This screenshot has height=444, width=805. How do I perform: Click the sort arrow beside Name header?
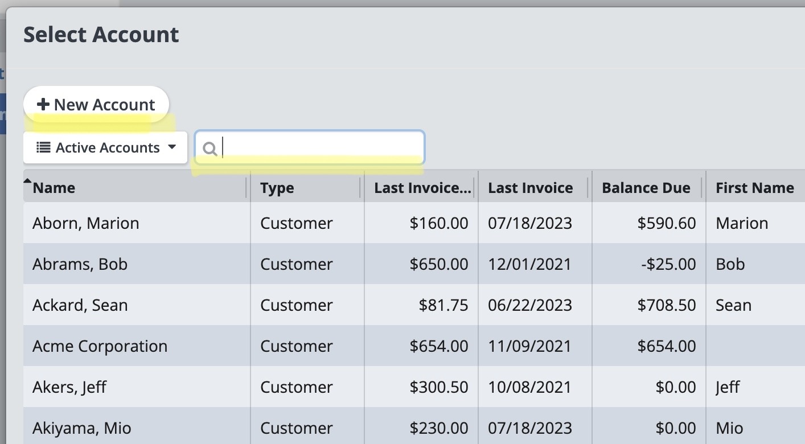(x=27, y=182)
